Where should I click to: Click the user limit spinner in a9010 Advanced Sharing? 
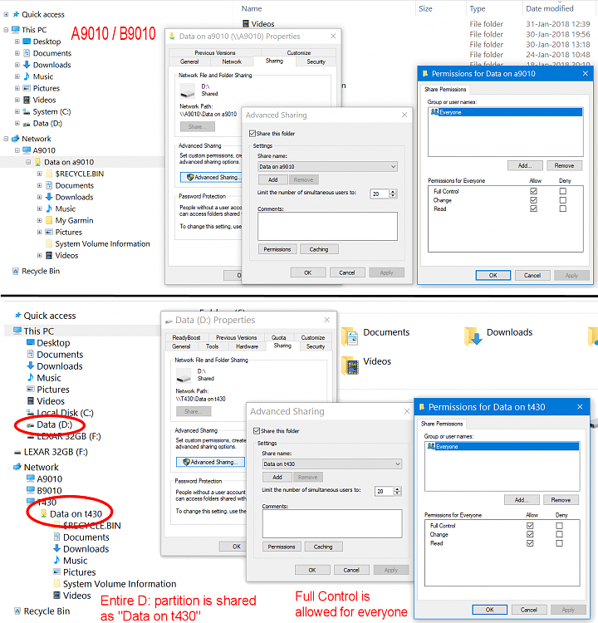pos(393,194)
